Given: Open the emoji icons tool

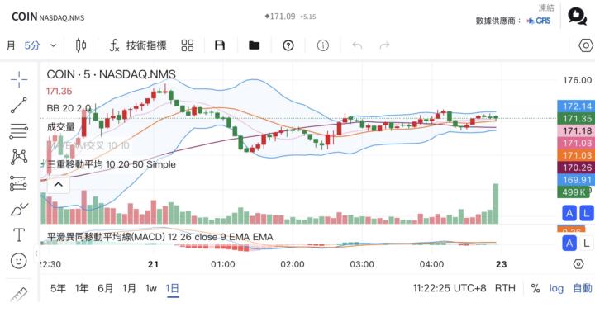Looking at the screenshot, I should pos(18,261).
